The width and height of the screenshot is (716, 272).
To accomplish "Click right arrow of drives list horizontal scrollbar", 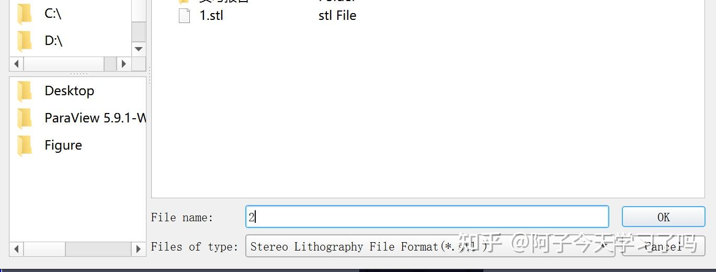I will coord(124,64).
